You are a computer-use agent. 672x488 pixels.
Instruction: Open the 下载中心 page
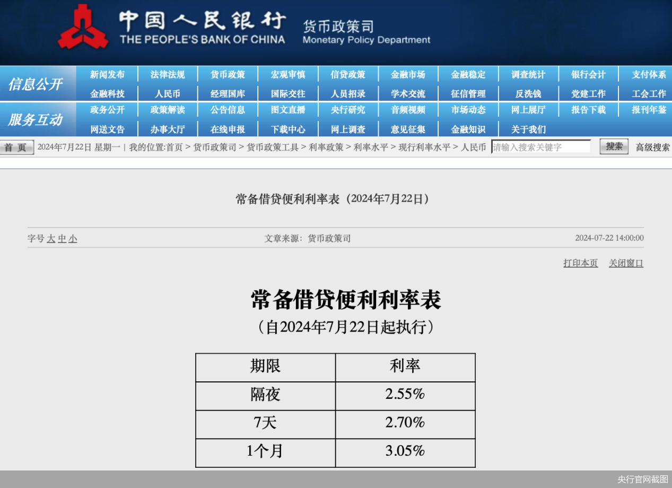288,129
